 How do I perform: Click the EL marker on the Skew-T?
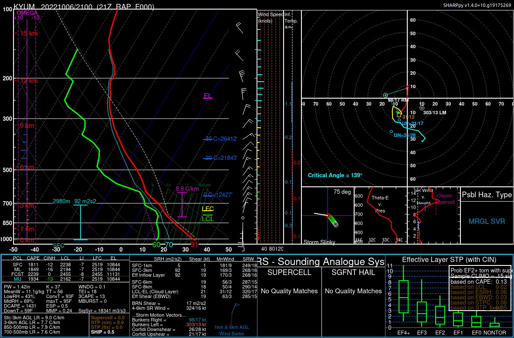[207, 96]
